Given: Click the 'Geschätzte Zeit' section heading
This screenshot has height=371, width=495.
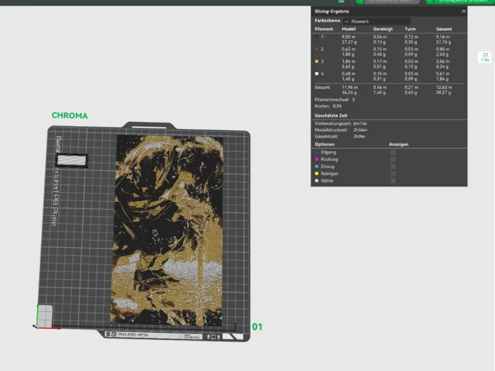Looking at the screenshot, I should pyautogui.click(x=331, y=116).
